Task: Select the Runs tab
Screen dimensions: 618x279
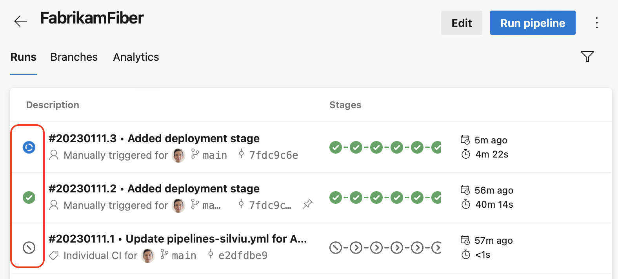Action: pyautogui.click(x=23, y=57)
